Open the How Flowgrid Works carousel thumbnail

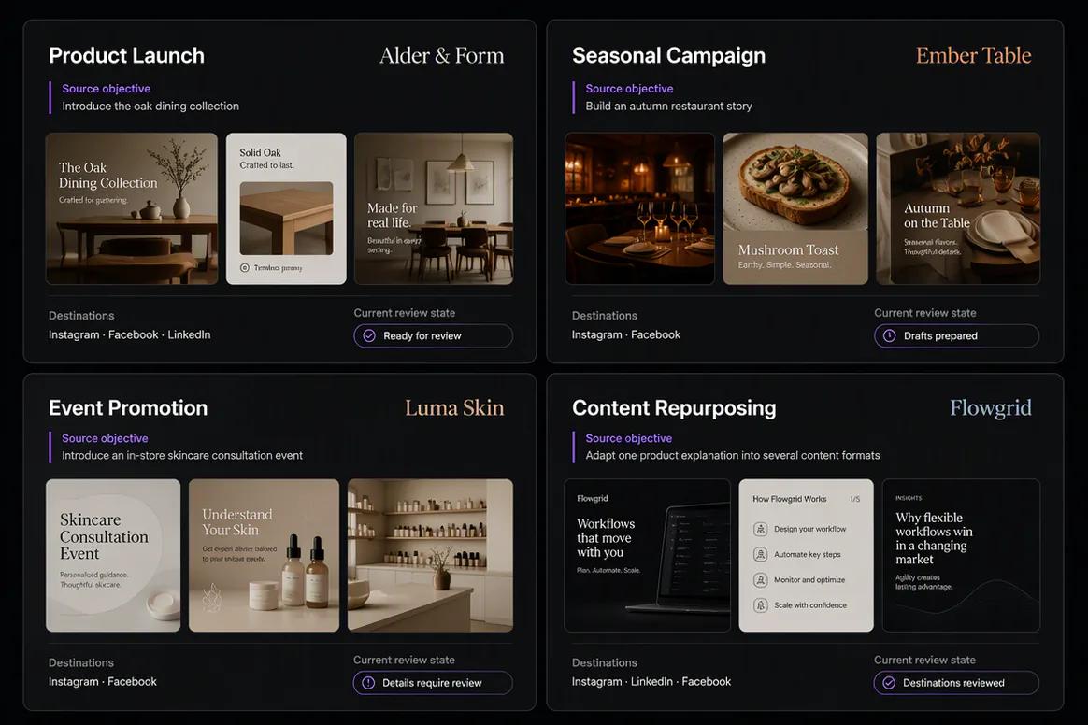(x=807, y=555)
